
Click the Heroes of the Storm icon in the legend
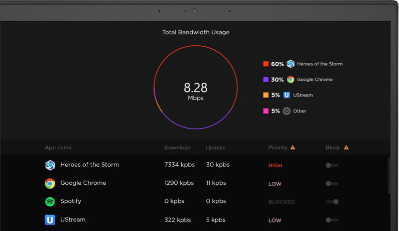(x=291, y=64)
